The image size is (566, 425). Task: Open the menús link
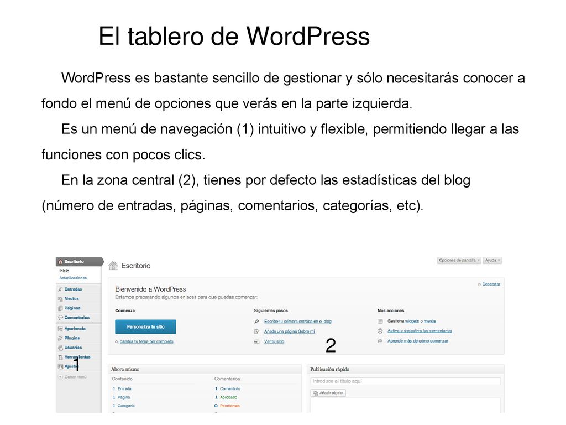click(x=430, y=322)
